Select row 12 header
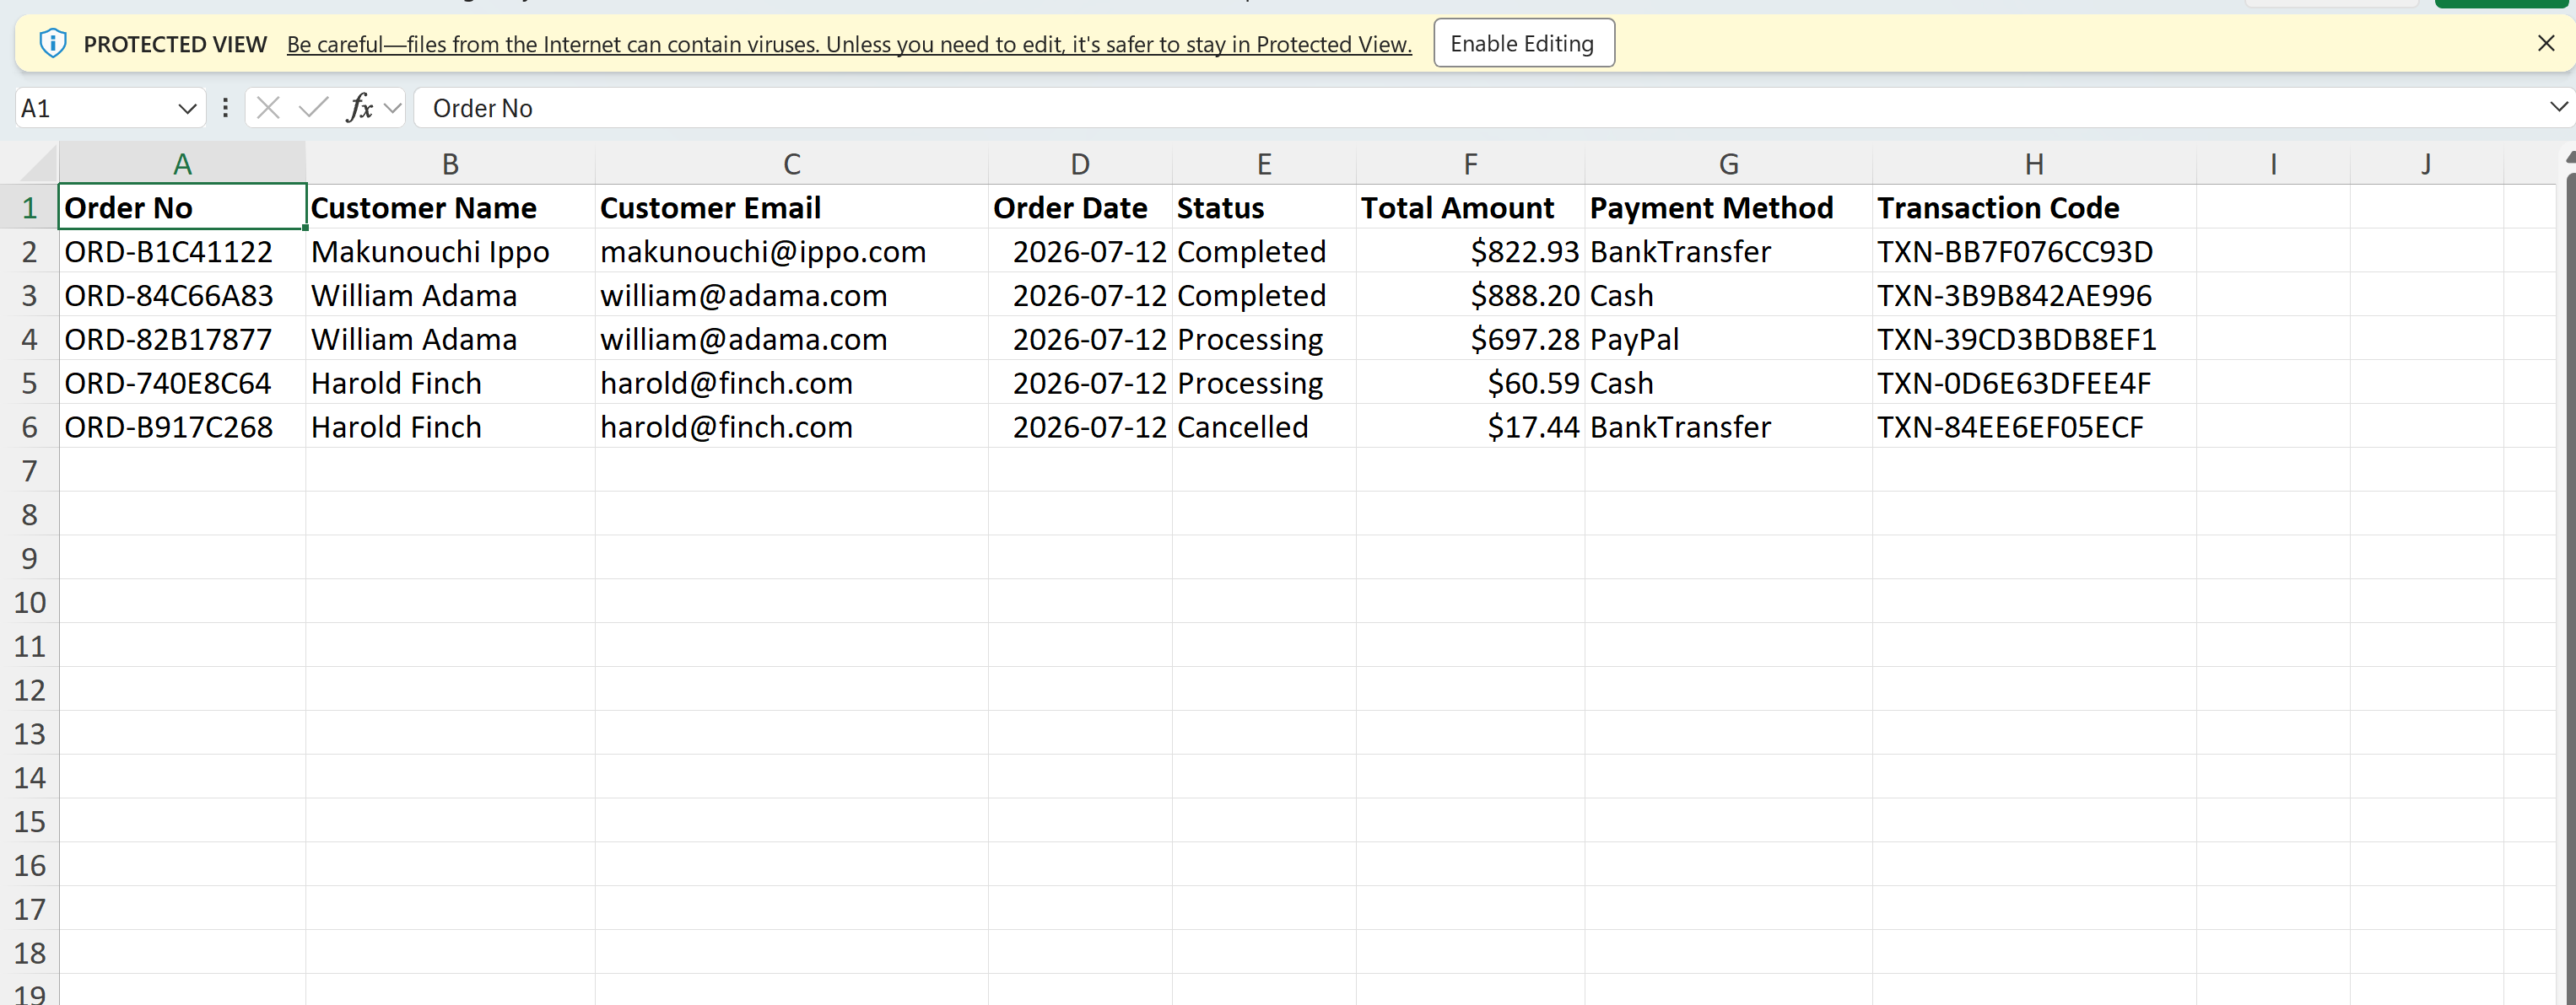 pyautogui.click(x=29, y=690)
